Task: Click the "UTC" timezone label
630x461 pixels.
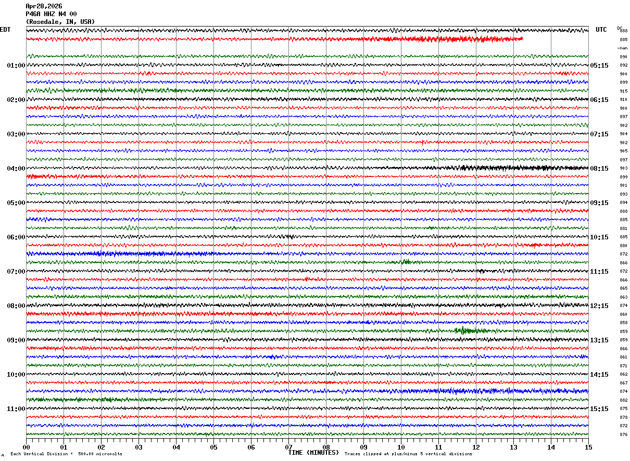Action: coord(601,30)
